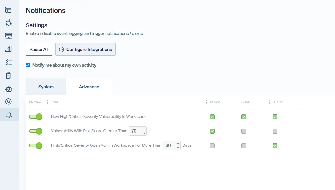Viewport: 335px width, 190px height.
Task: Decrease days value with down arrow
Action: [178, 148]
